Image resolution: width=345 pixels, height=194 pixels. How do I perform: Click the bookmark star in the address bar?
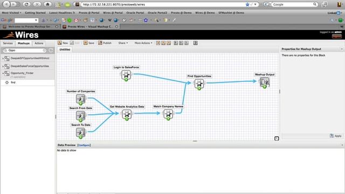point(247,4)
